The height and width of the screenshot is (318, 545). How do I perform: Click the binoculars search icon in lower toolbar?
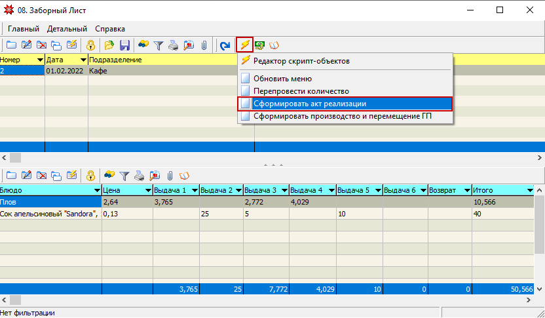point(109,175)
